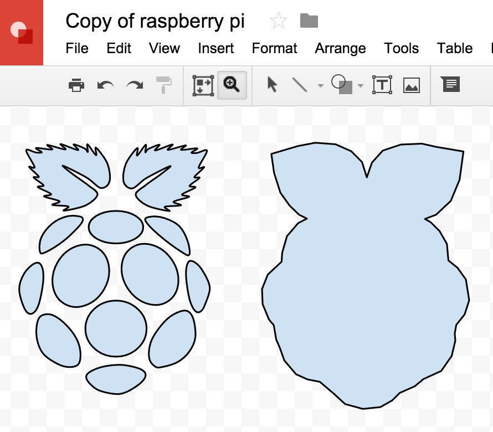Click the Move to folder icon
Viewport: 493px width, 432px height.
click(309, 21)
